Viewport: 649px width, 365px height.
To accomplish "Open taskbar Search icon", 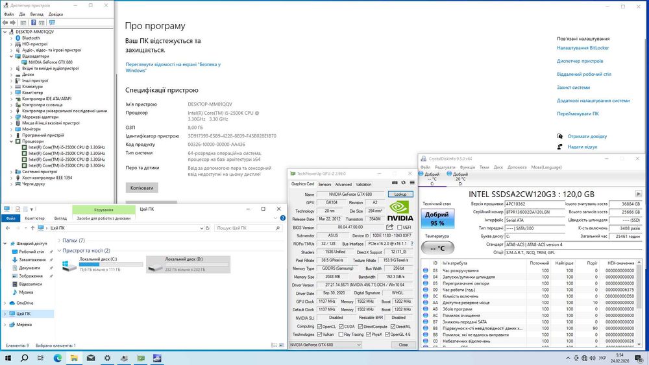I will coord(25,358).
